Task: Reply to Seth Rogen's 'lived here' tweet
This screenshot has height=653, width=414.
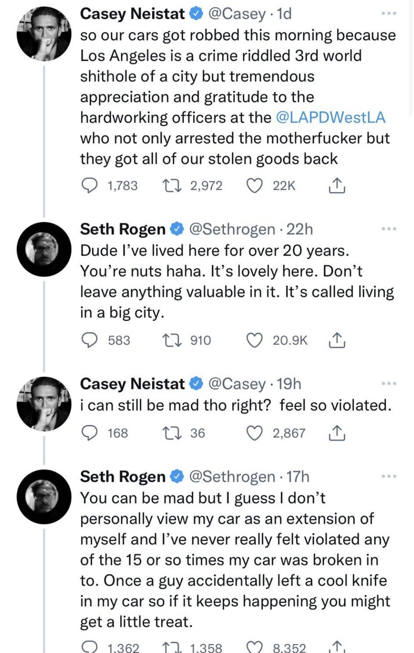Action: tap(89, 340)
